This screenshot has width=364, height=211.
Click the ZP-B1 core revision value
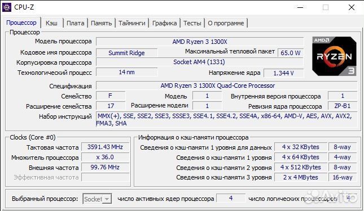pos(343,106)
